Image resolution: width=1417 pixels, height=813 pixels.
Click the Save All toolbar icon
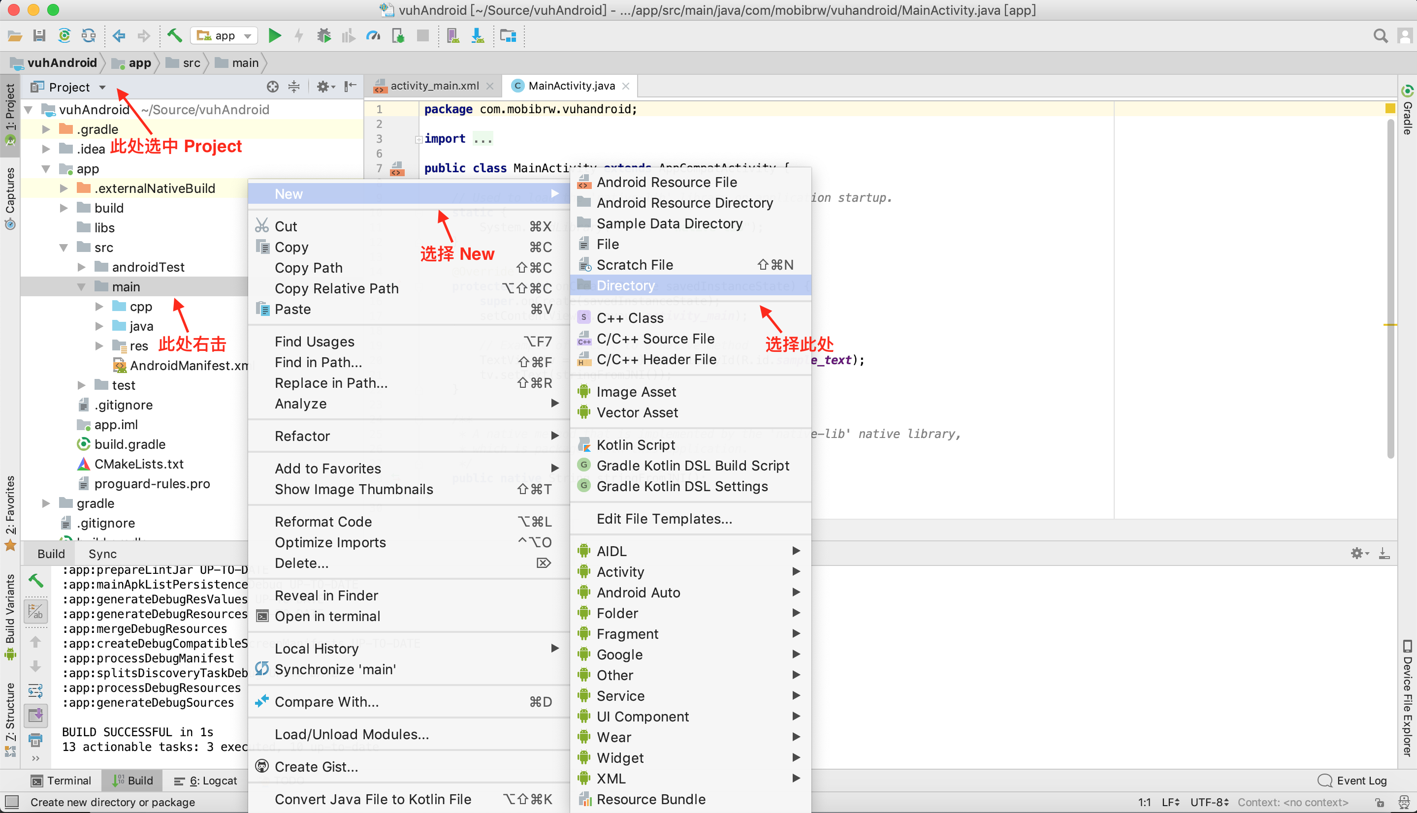coord(39,36)
